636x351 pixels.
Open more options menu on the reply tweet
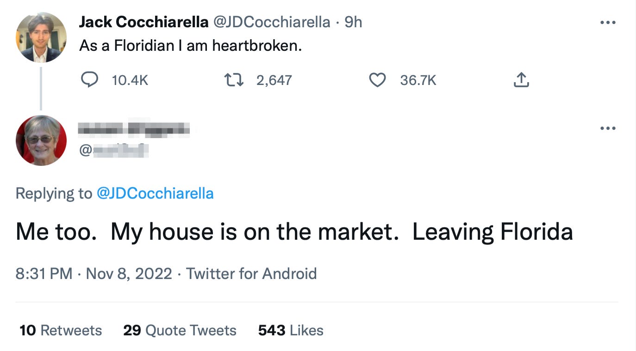(x=607, y=128)
